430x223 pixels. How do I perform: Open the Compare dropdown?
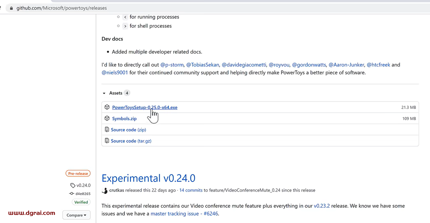pyautogui.click(x=76, y=215)
